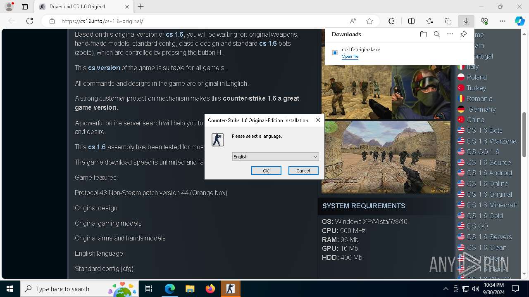Viewport: 529px width, 297px height.
Task: Go to CS 1.6 Gold page
Action: pyautogui.click(x=485, y=216)
